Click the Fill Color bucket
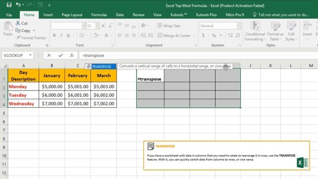The width and height of the screenshot is (318, 179). (x=95, y=35)
